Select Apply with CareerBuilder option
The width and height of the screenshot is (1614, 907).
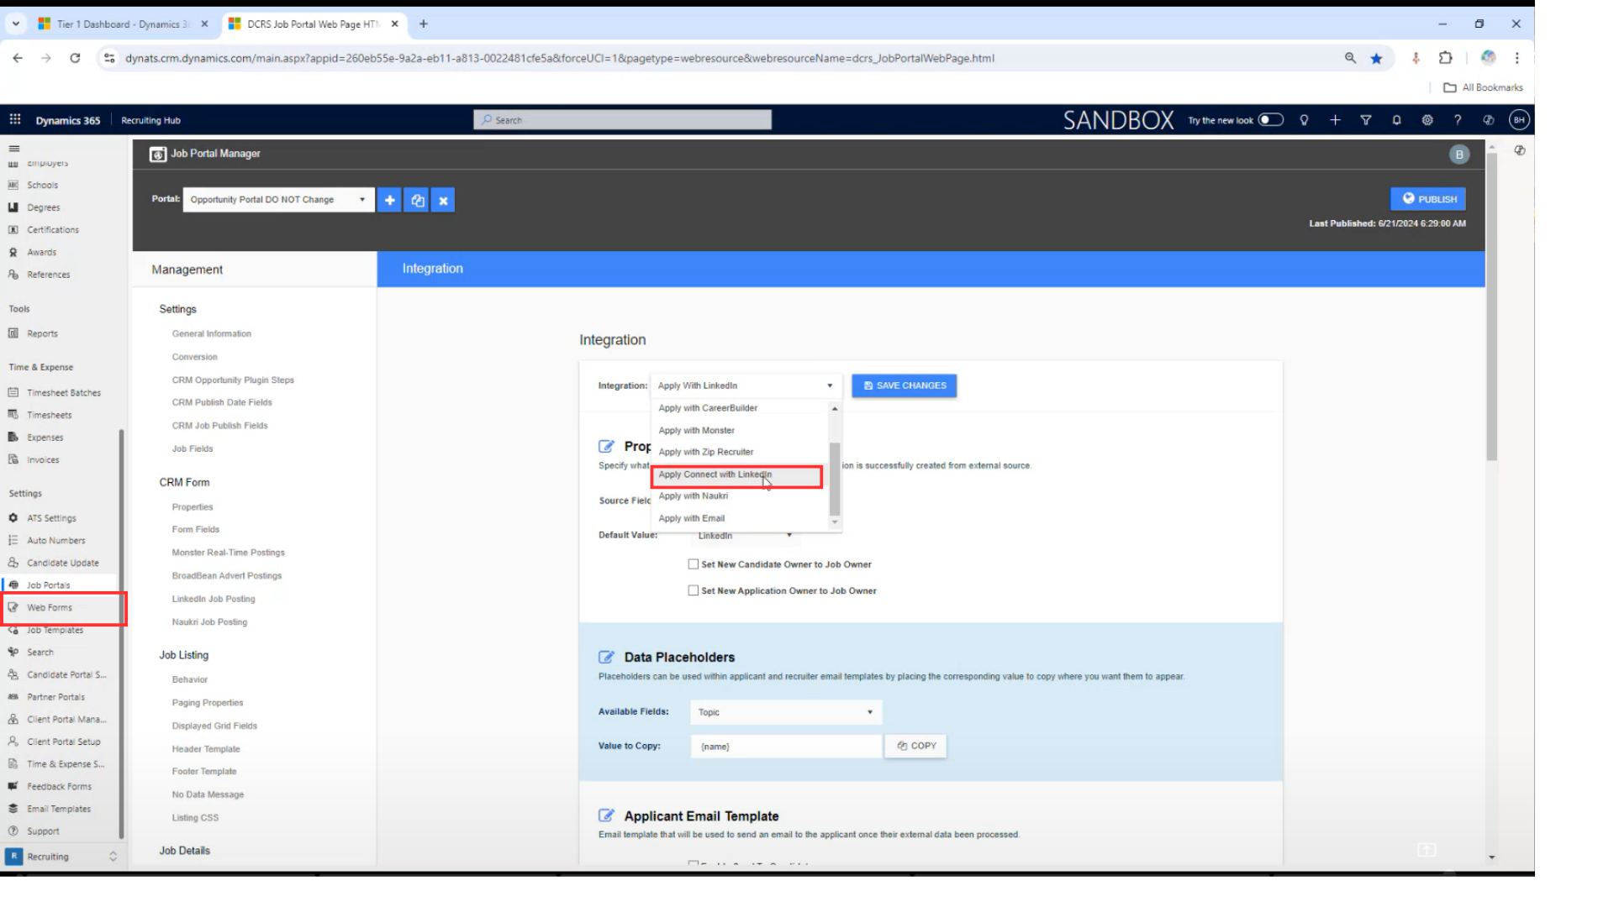tap(740, 408)
